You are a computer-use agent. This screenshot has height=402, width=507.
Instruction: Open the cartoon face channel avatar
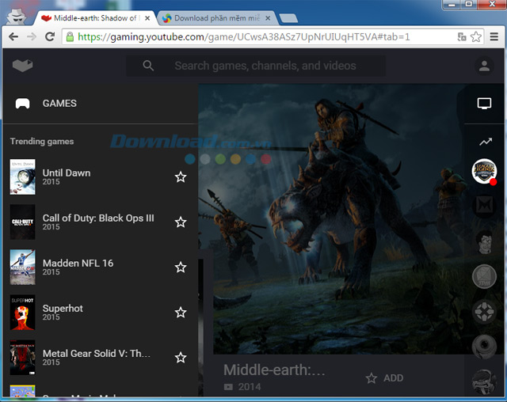click(484, 241)
